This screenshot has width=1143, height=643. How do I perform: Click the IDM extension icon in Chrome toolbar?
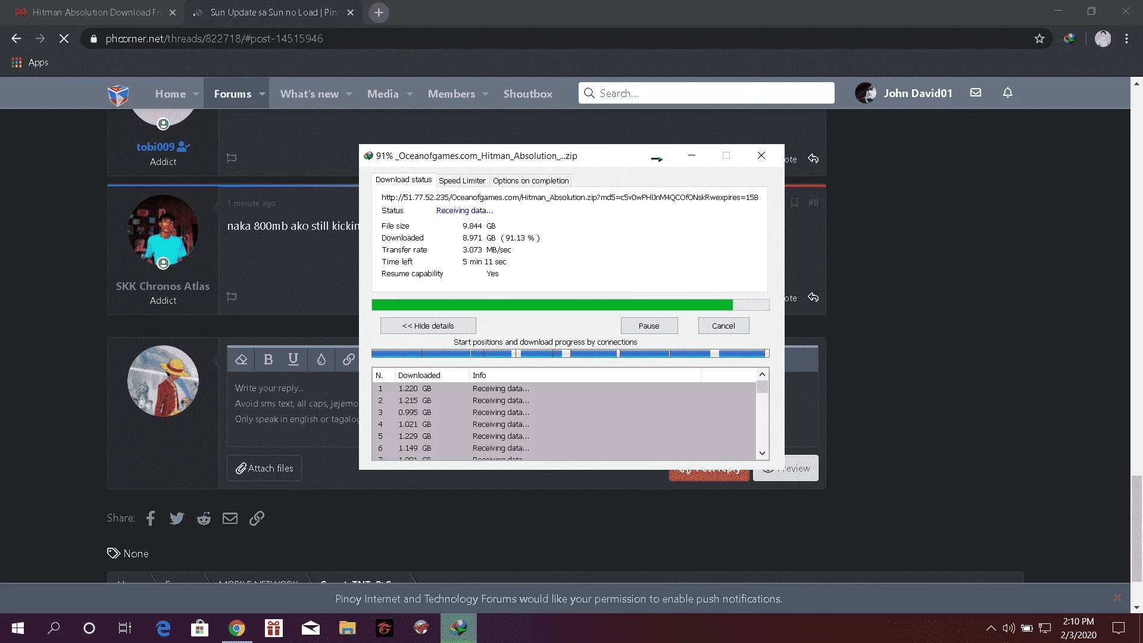(1070, 39)
